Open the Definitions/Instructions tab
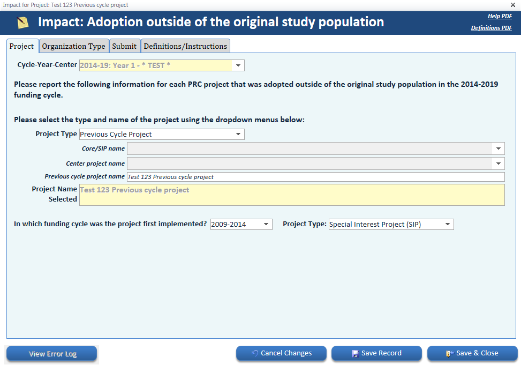The image size is (521, 372). [185, 46]
